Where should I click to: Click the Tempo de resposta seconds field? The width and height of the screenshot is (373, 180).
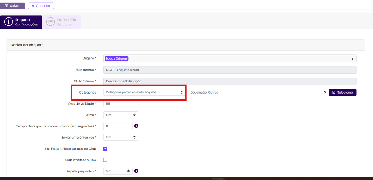point(118,126)
